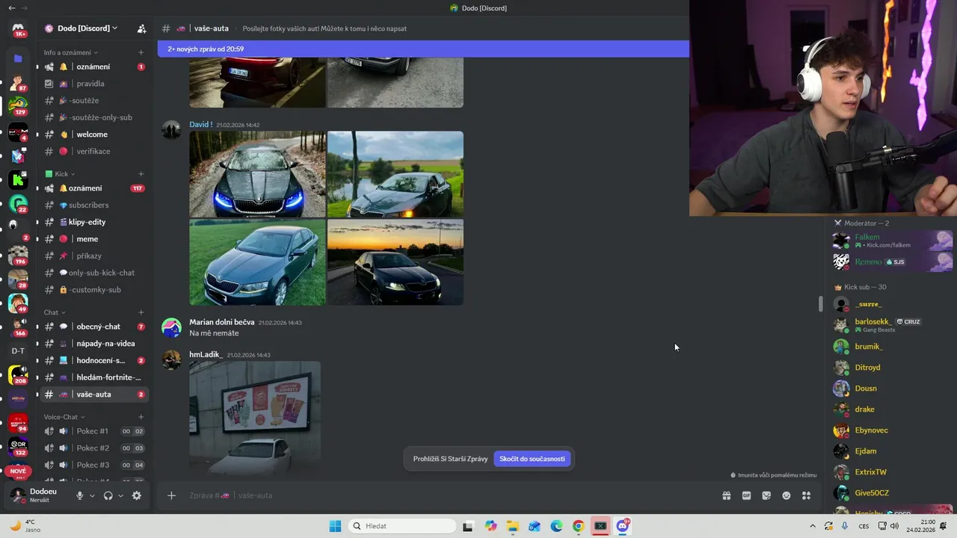Open microphone input options chevron

pos(92,495)
